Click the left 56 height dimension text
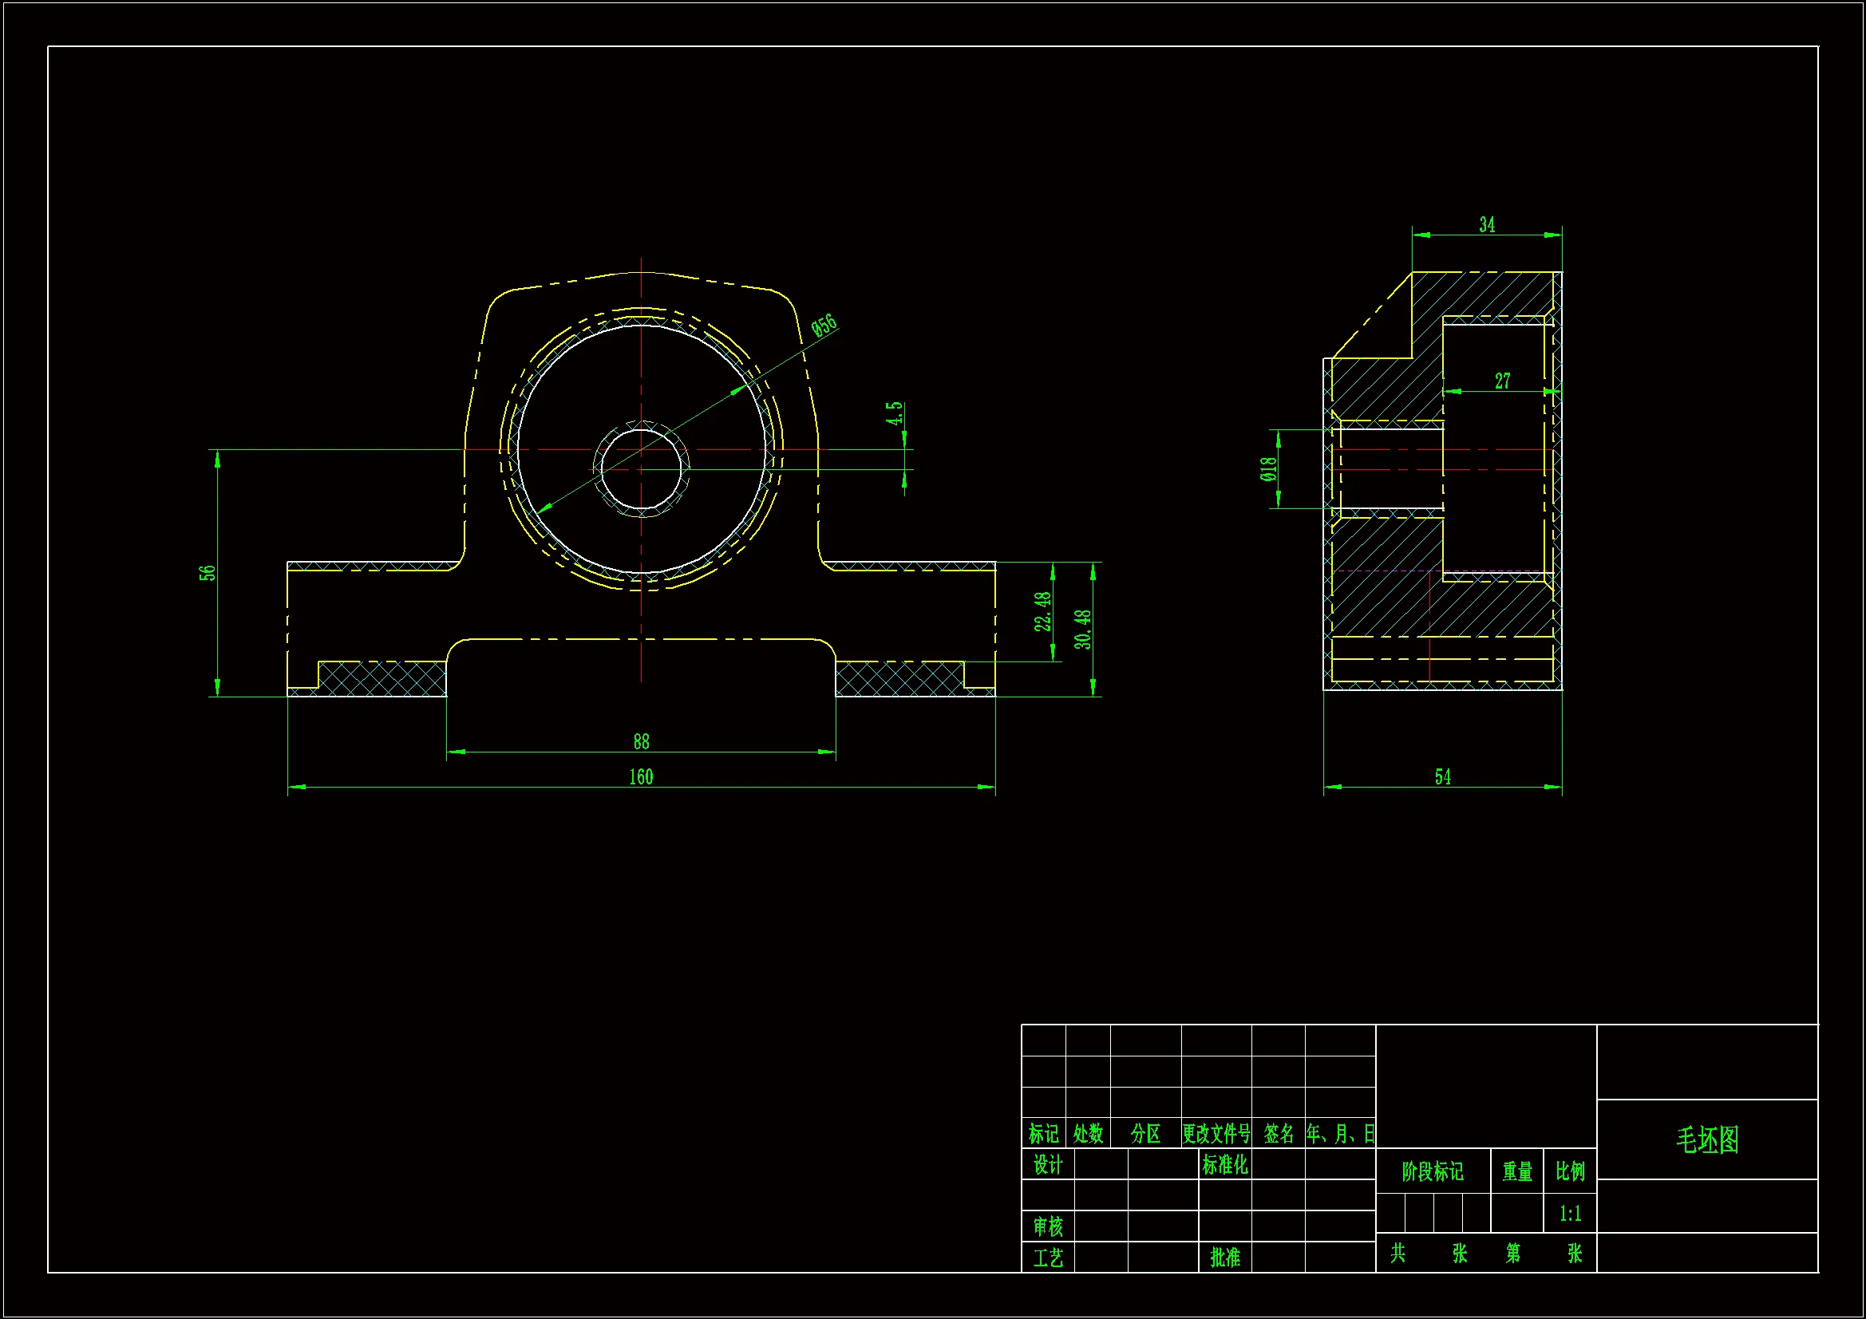The width and height of the screenshot is (1866, 1319). pyautogui.click(x=208, y=573)
